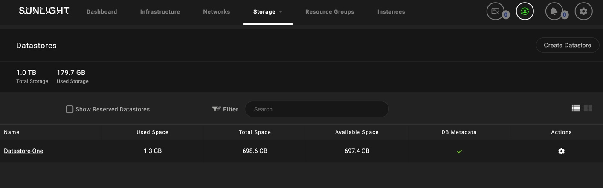
Task: Open the settings gear in header
Action: [583, 11]
